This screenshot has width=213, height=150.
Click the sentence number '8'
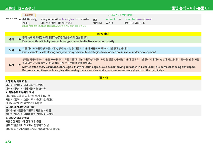[20, 19]
